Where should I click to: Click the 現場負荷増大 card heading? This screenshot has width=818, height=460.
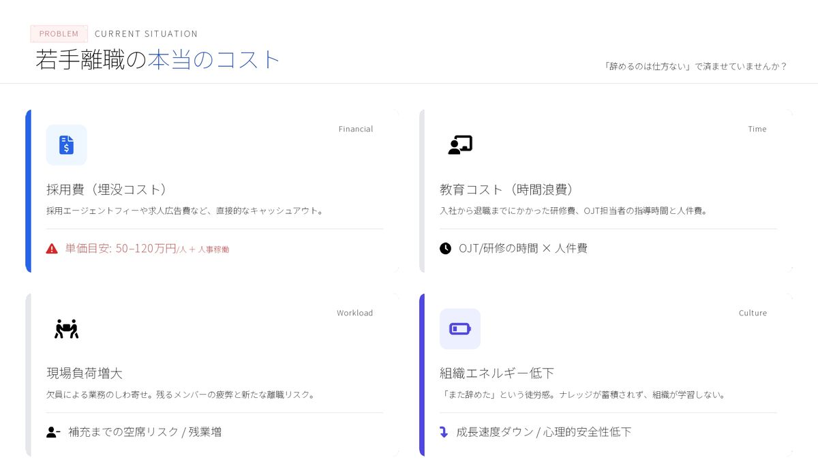[x=85, y=373]
